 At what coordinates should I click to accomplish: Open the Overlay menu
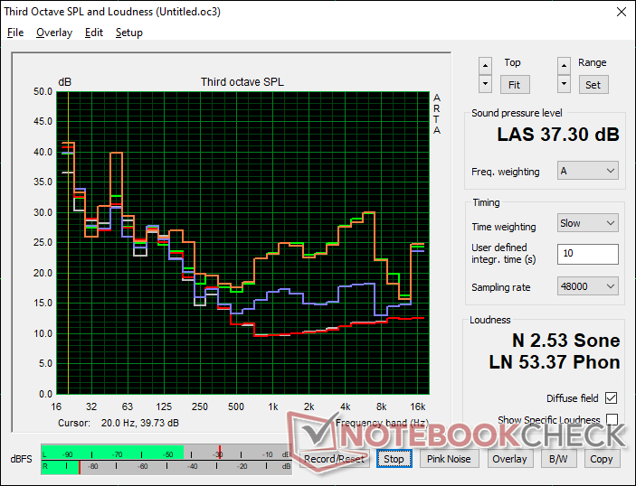(54, 33)
